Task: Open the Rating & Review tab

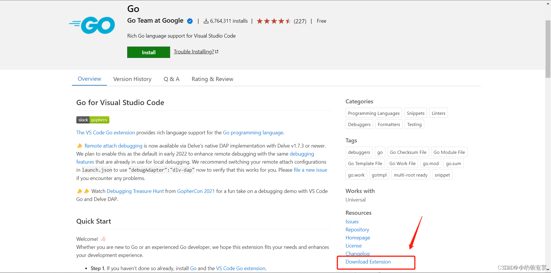Action: [x=212, y=79]
